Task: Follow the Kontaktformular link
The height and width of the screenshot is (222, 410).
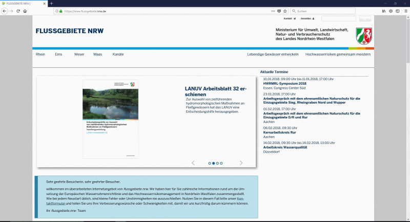Action: [x=145, y=201]
